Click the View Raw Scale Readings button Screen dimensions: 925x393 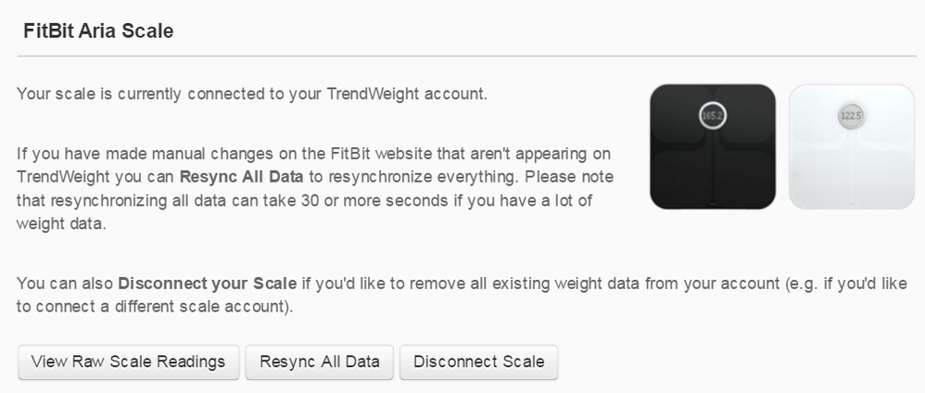[128, 361]
